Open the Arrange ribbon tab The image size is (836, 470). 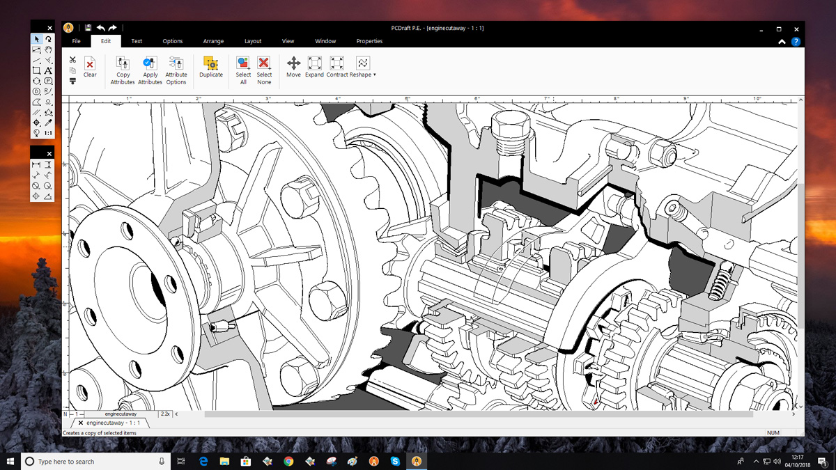click(213, 41)
